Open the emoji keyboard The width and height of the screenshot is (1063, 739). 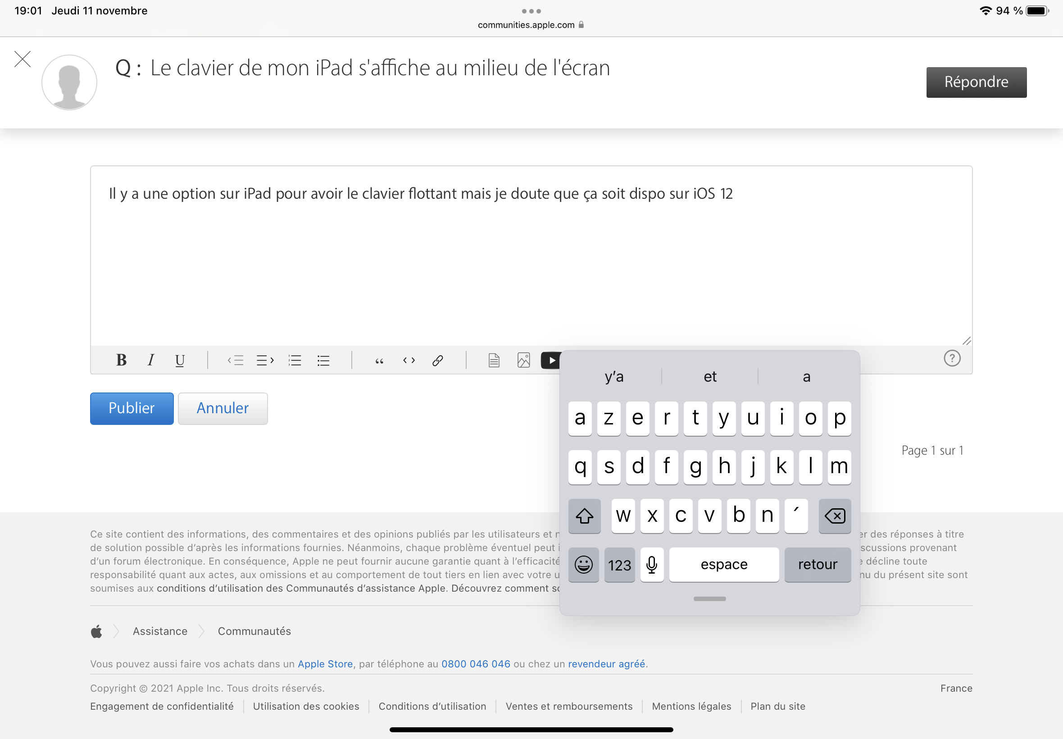pos(583,565)
